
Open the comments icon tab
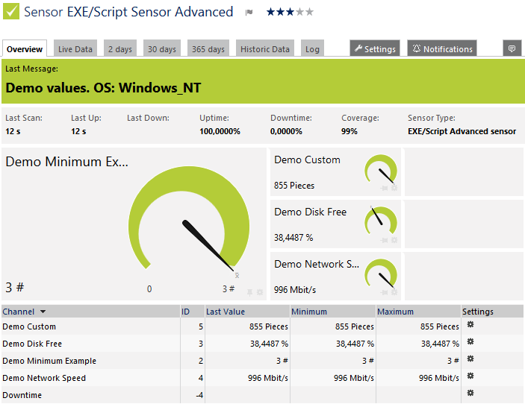pos(512,48)
